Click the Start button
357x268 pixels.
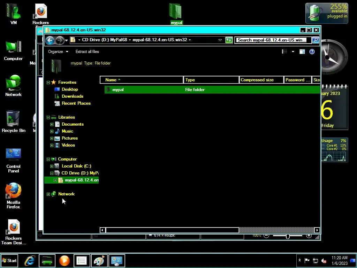coord(9,260)
